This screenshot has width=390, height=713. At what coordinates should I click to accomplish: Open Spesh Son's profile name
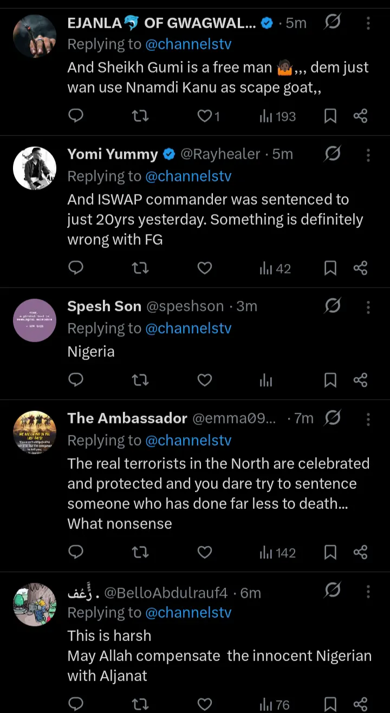(104, 306)
